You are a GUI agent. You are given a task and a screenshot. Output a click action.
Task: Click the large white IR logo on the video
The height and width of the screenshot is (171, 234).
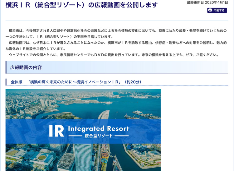(56, 131)
